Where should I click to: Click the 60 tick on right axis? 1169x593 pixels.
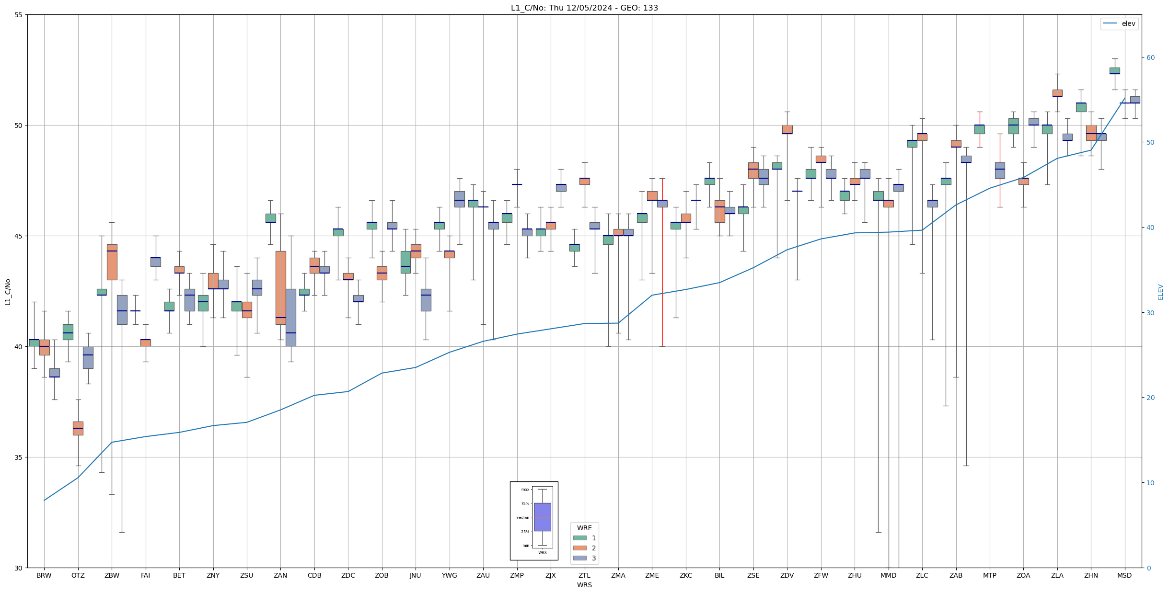pos(1150,57)
